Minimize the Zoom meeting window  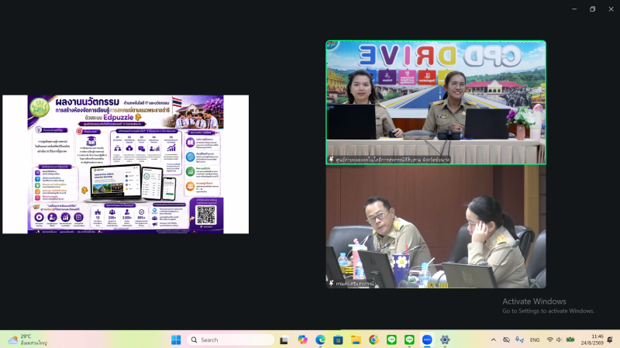[574, 9]
